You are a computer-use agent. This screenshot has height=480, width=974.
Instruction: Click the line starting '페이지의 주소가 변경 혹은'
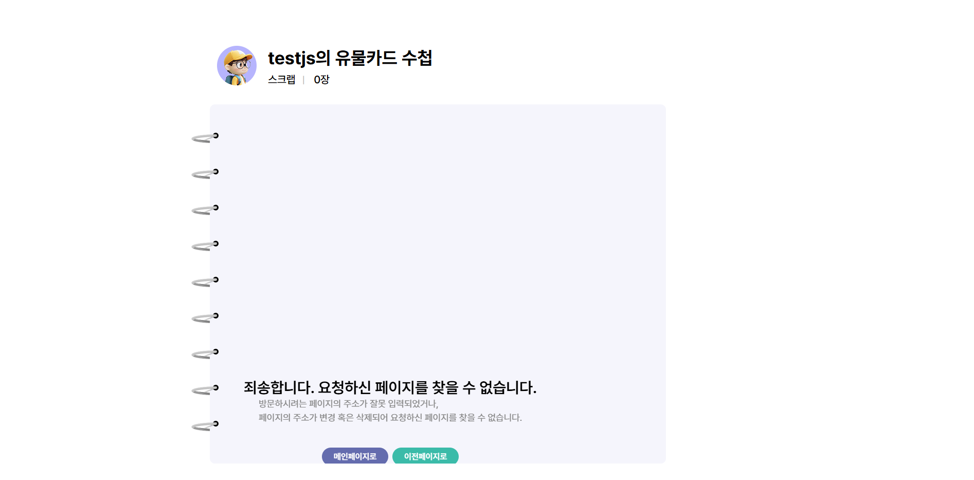[x=390, y=418]
